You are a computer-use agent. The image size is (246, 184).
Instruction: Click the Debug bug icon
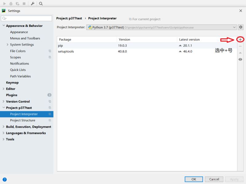point(11,3)
